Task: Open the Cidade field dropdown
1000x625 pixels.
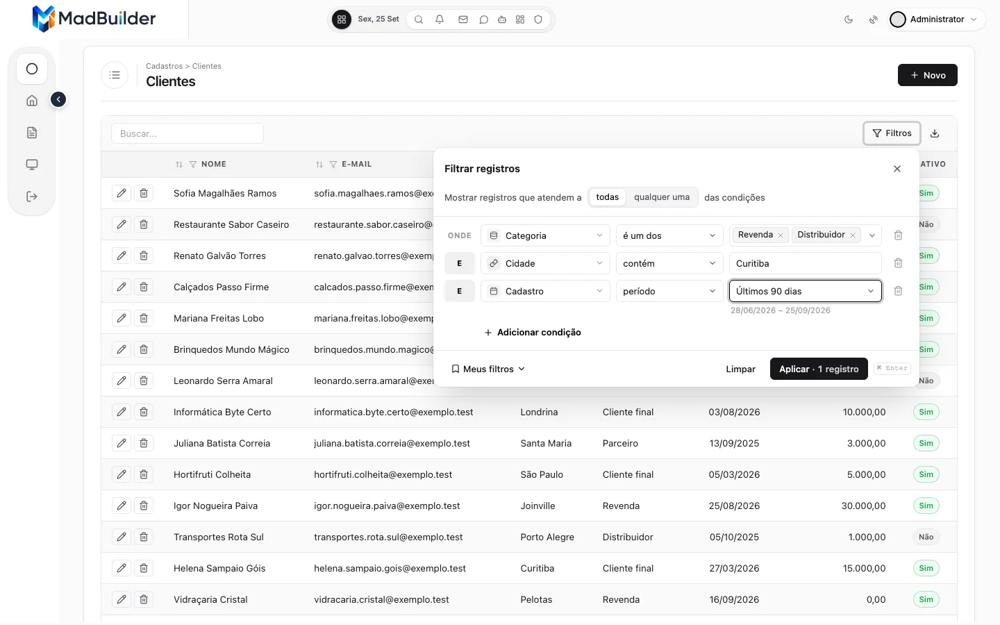Action: click(x=545, y=263)
